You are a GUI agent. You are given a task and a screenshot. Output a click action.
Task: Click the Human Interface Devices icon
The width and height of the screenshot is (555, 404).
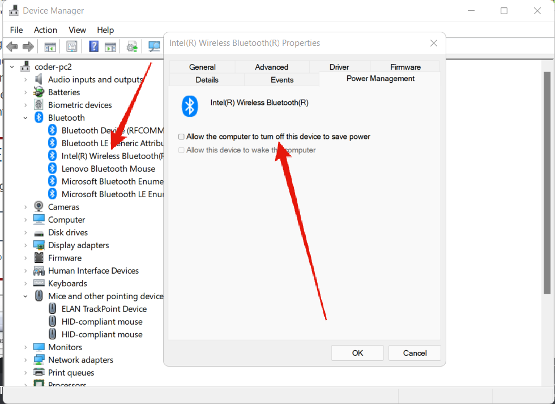[39, 271]
